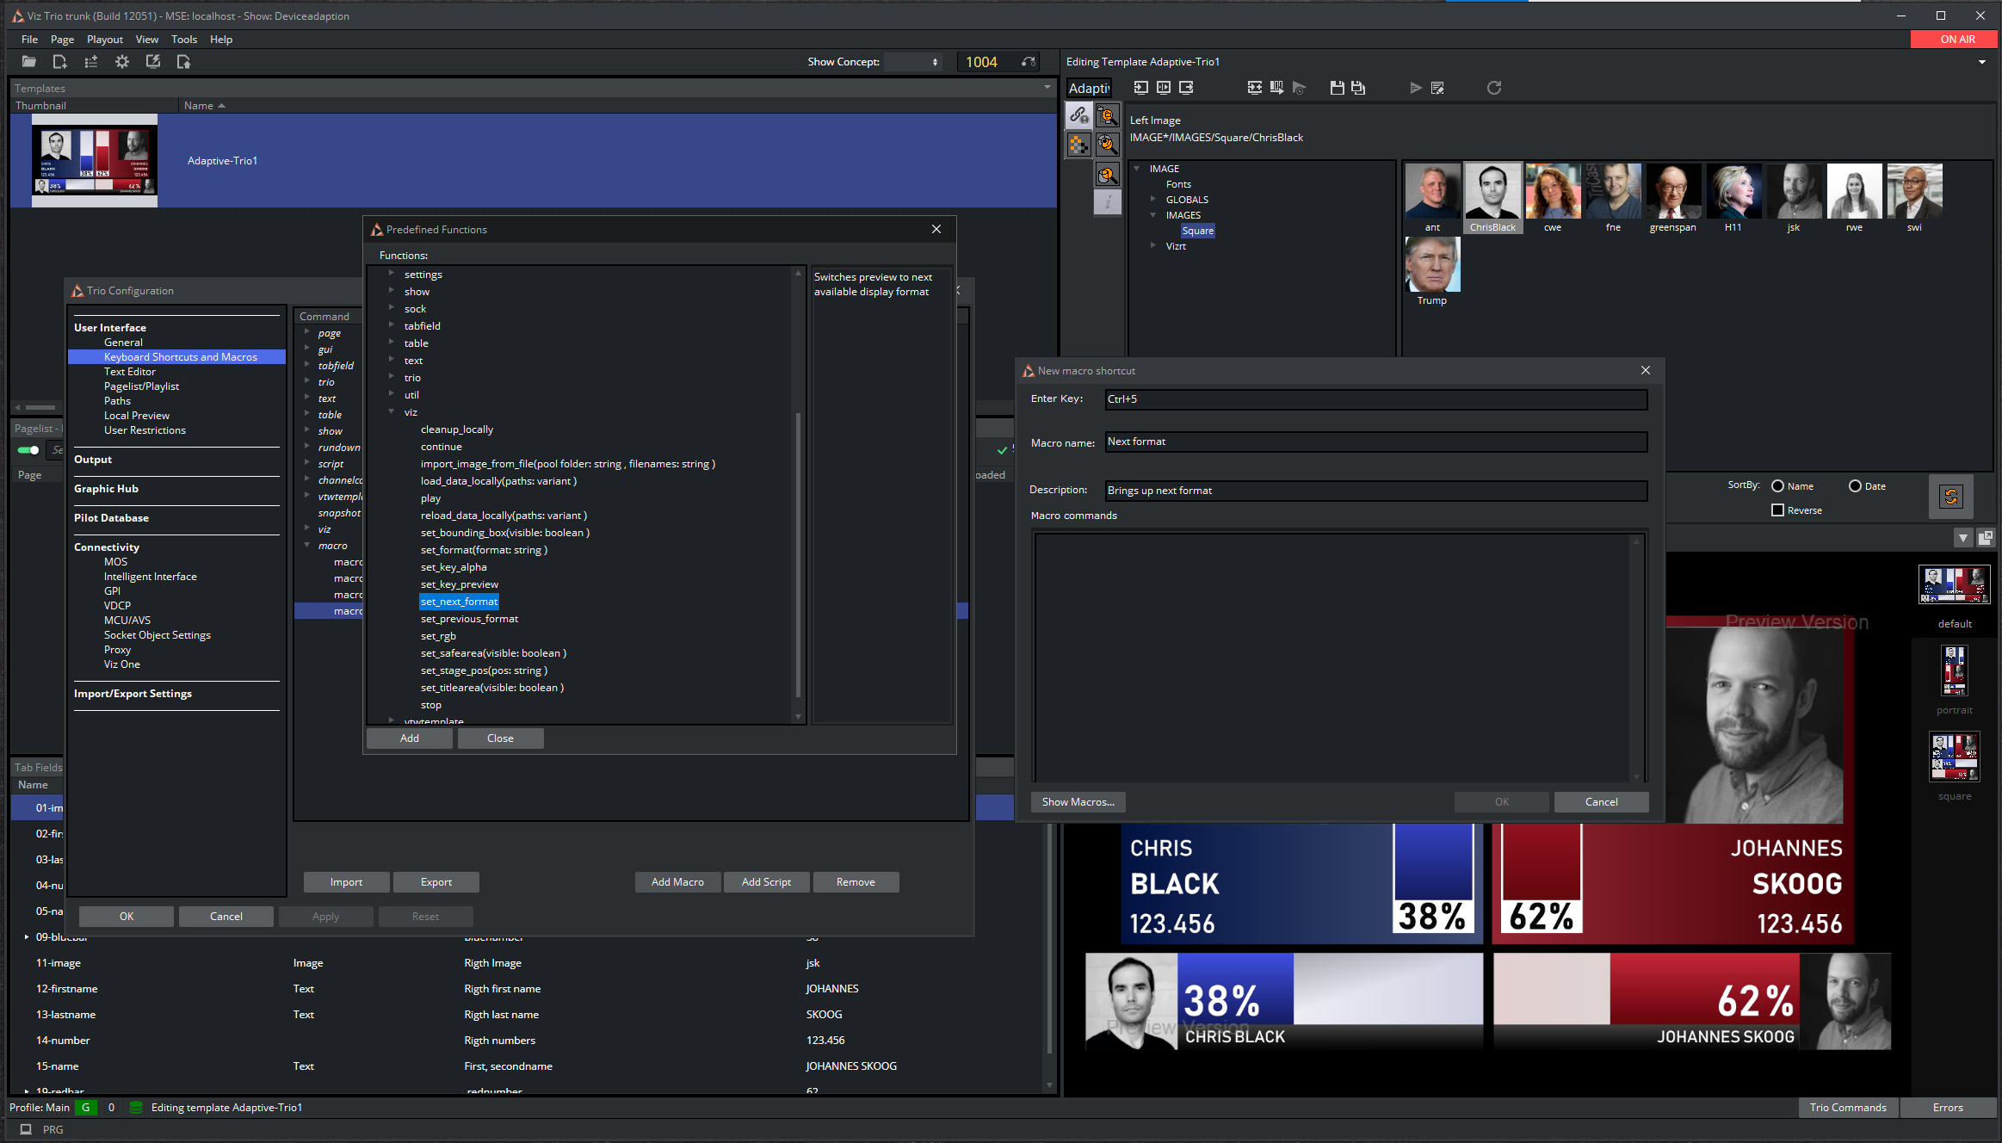Click the folder search magnifier icon
Viewport: 2002px width, 1143px height.
pos(1108,114)
